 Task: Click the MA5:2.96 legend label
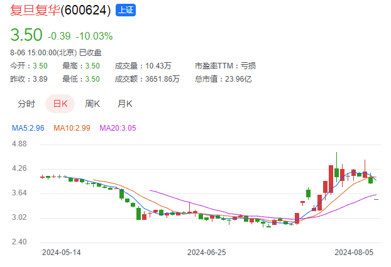28,128
